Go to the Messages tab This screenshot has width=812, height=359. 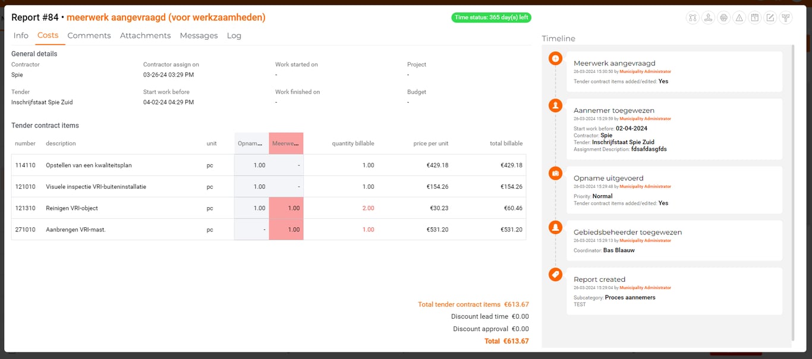pyautogui.click(x=199, y=36)
